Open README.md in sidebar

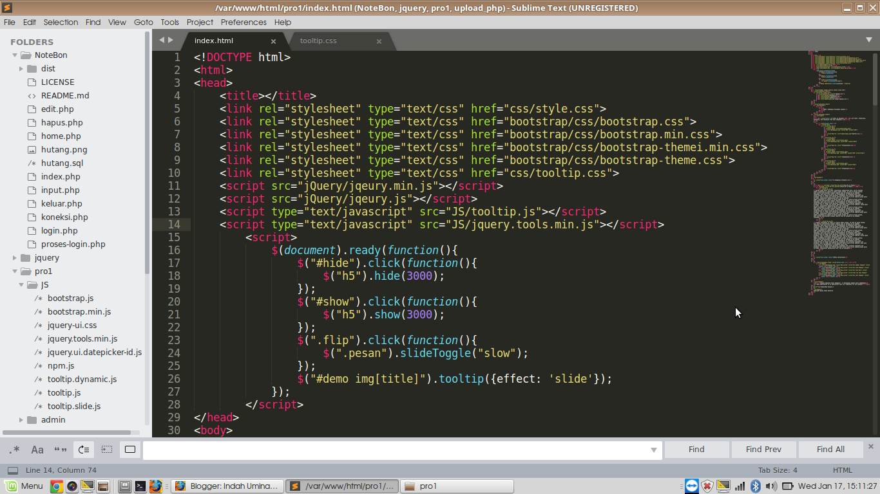click(x=65, y=96)
